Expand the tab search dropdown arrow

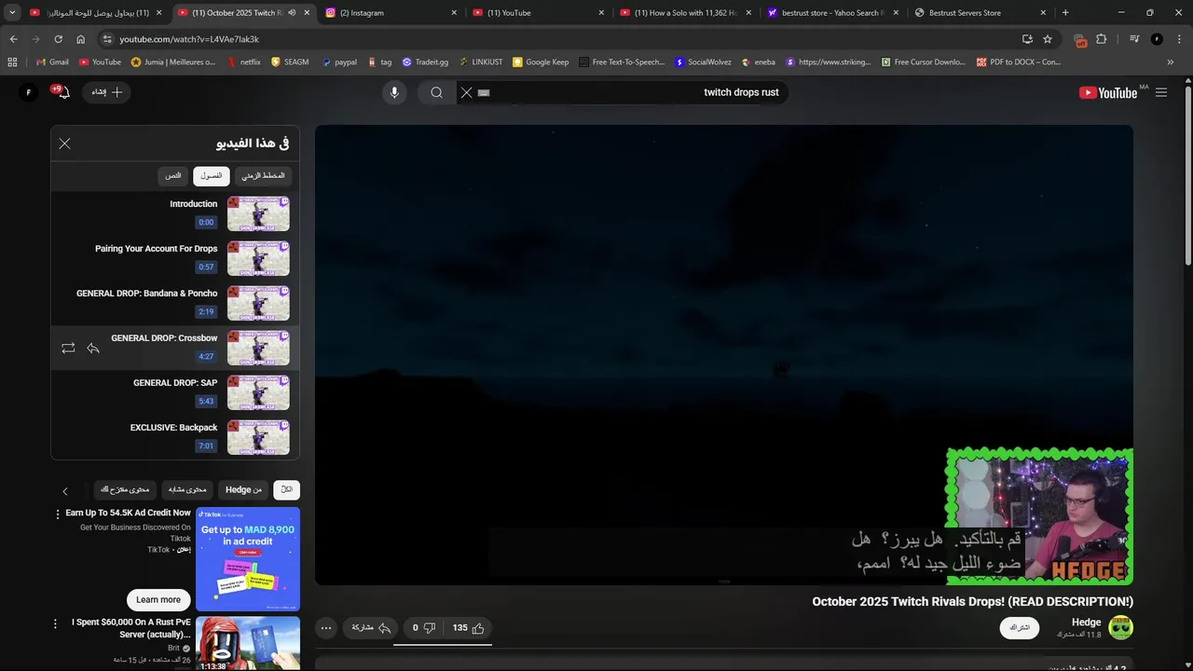[x=12, y=13]
